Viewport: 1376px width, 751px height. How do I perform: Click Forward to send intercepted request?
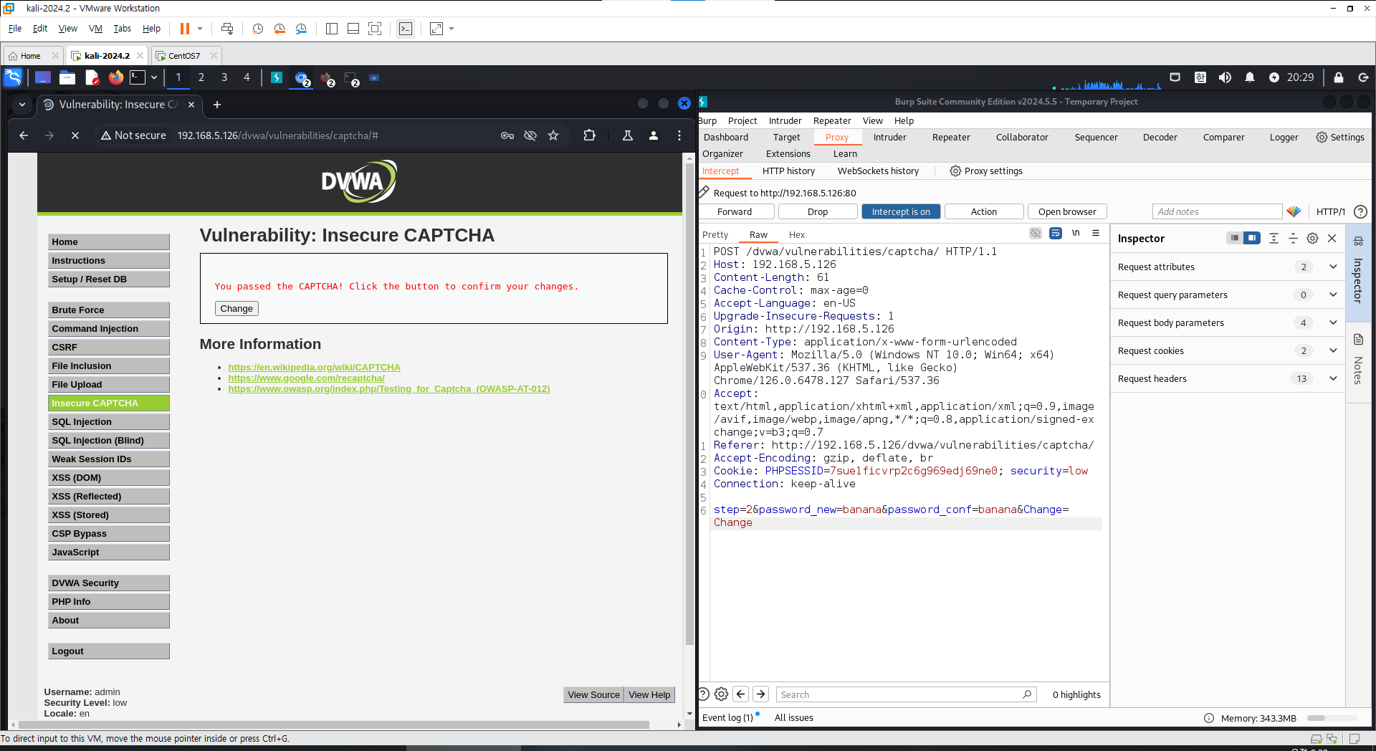(736, 211)
